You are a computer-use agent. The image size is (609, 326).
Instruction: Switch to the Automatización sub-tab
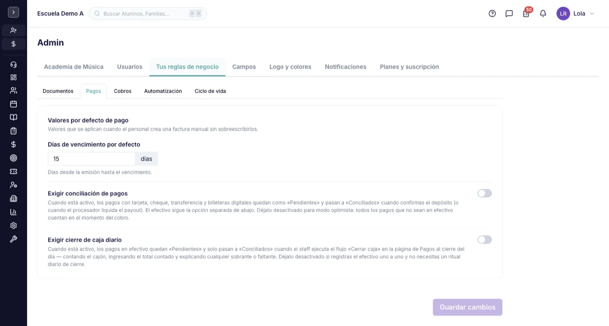coord(163,91)
